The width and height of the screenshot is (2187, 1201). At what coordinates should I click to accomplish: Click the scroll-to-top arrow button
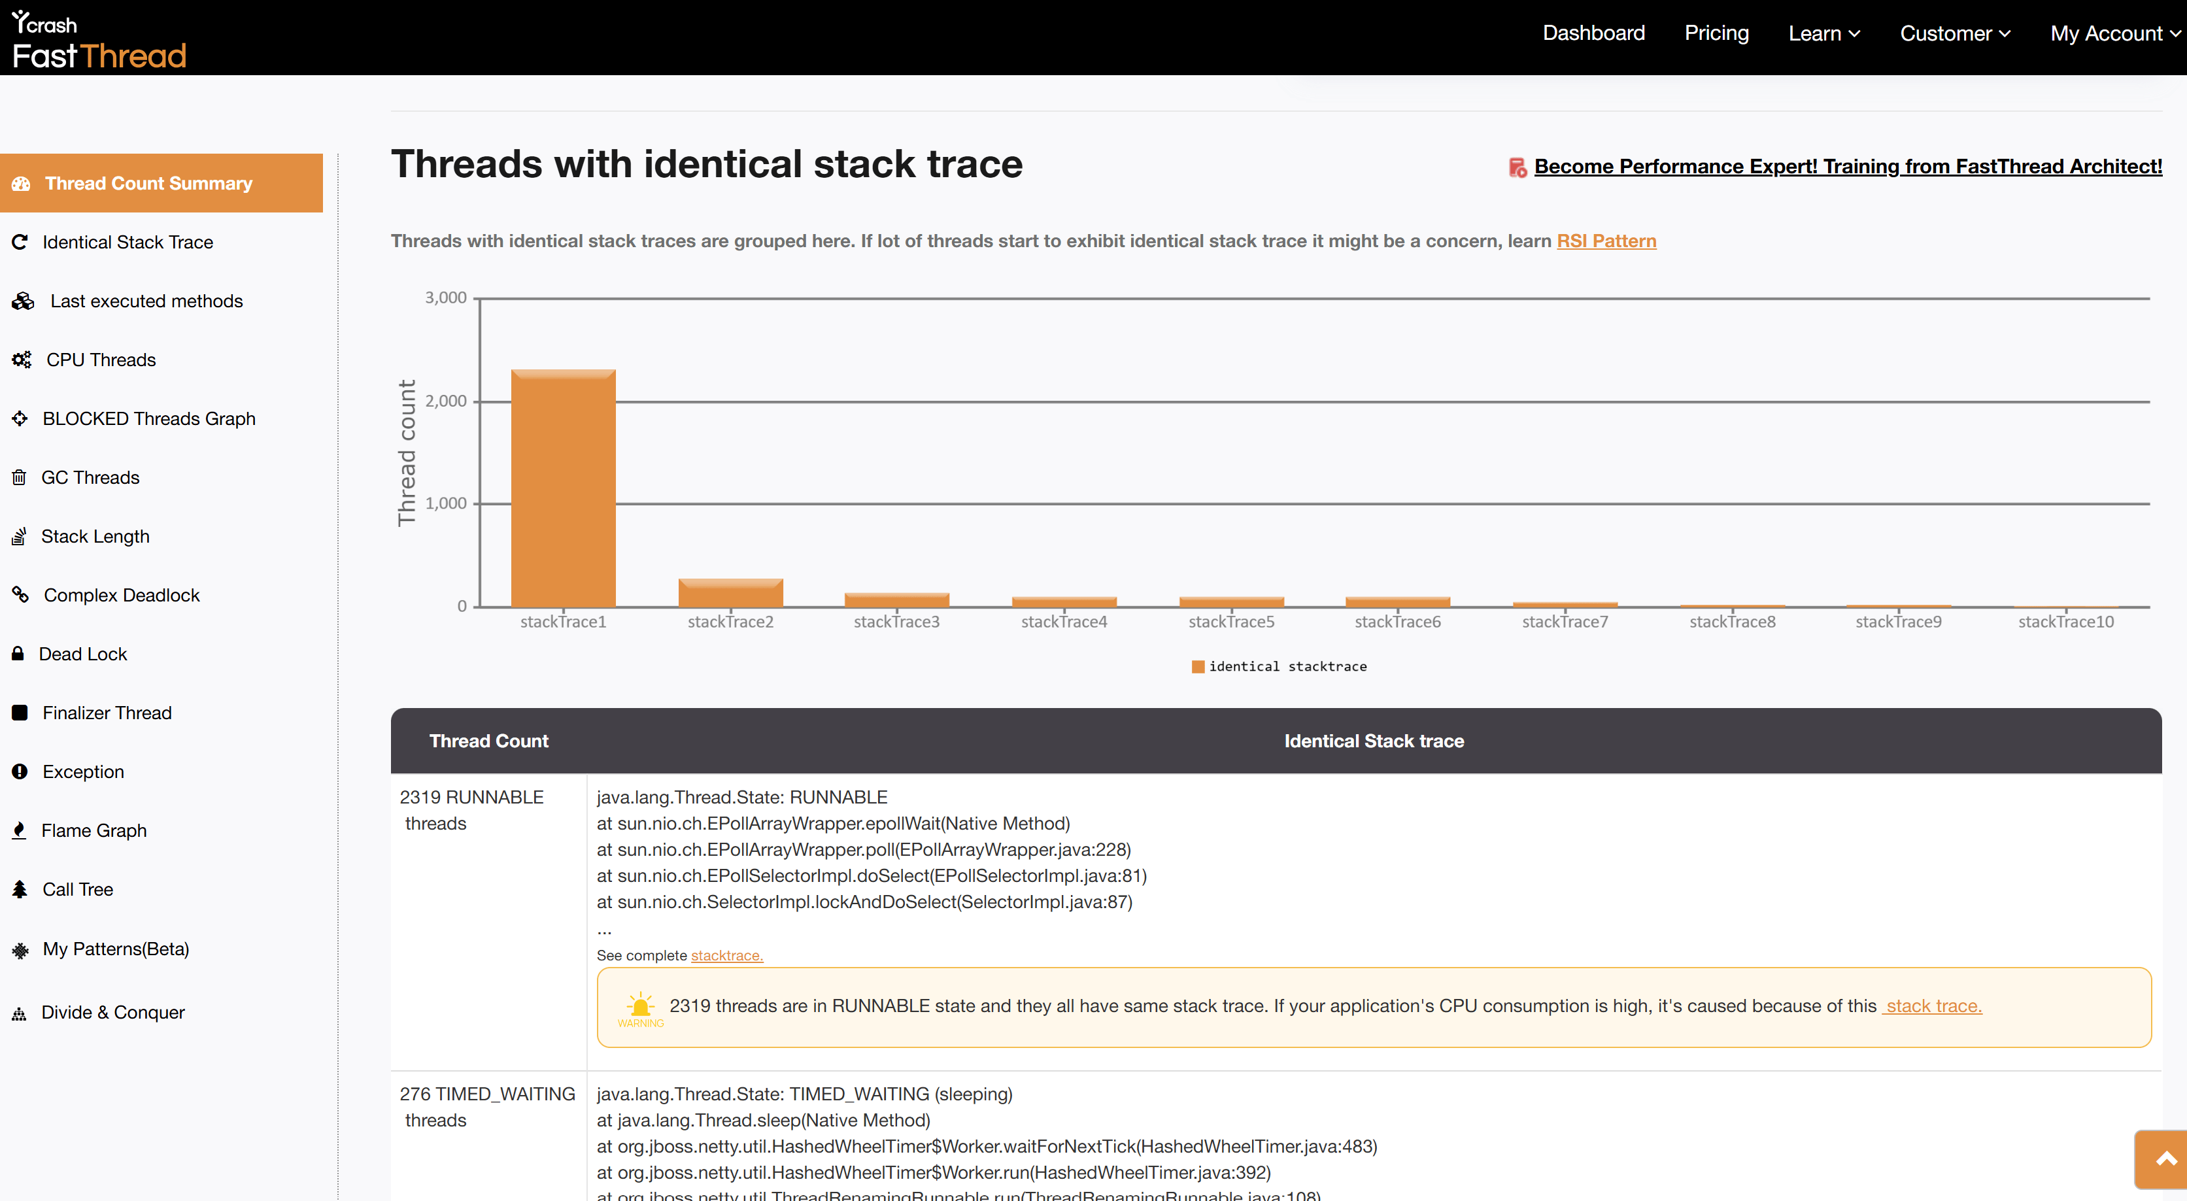(2164, 1159)
